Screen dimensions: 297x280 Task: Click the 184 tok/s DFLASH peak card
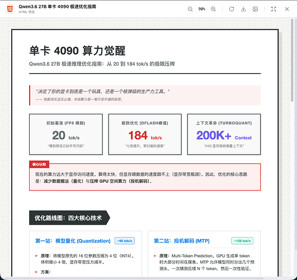coord(145,134)
